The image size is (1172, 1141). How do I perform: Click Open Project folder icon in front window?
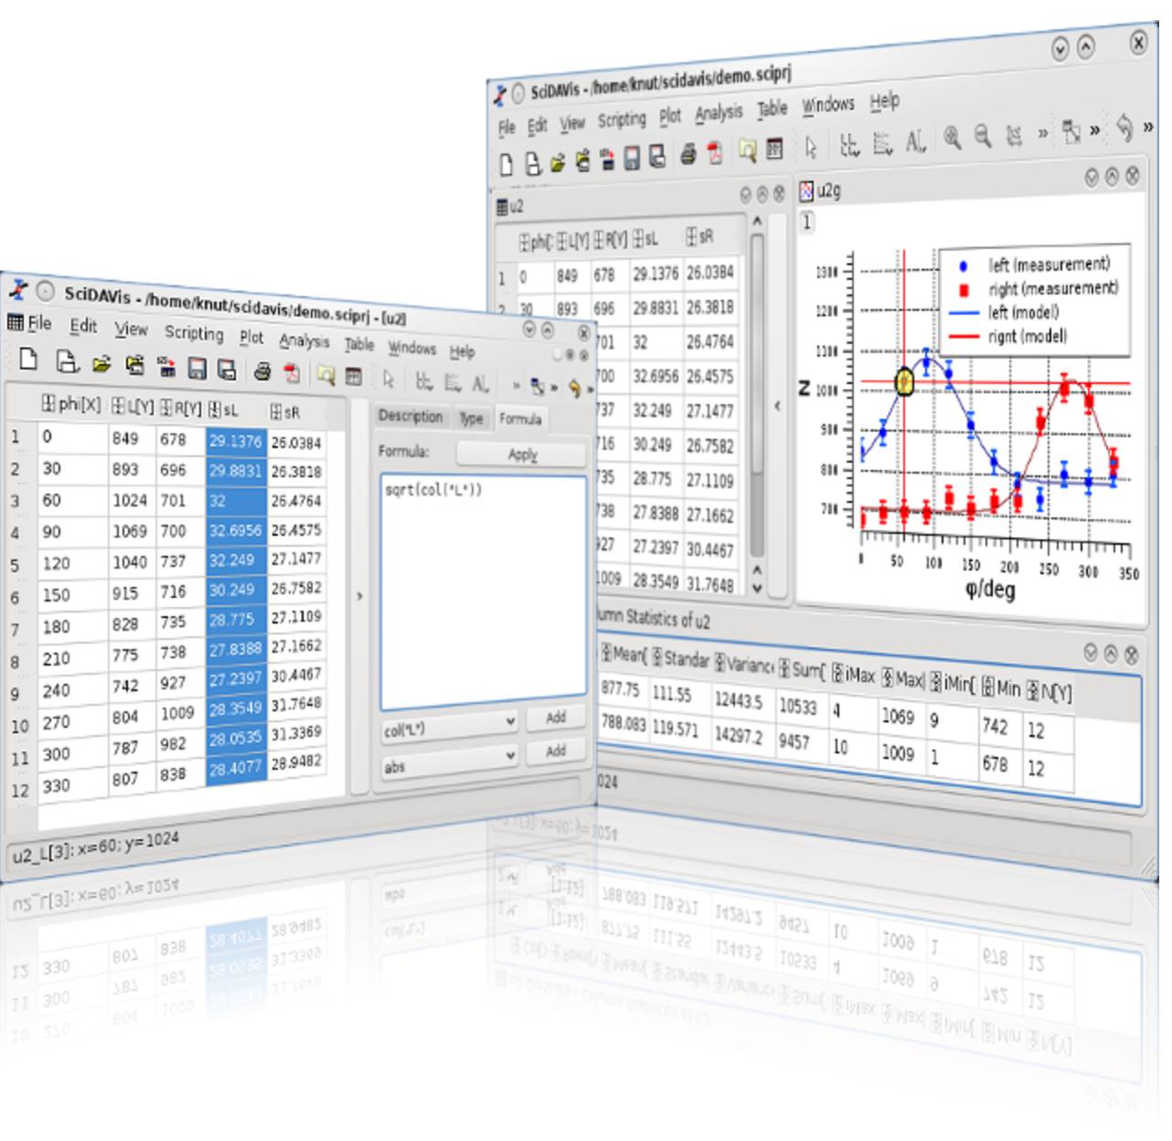pyautogui.click(x=101, y=365)
